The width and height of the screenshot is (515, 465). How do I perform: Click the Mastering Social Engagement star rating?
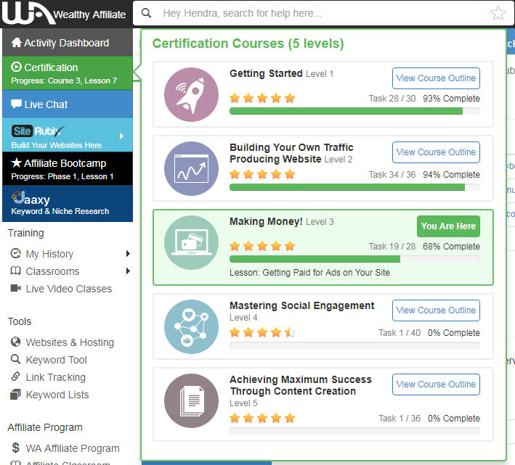(x=262, y=332)
